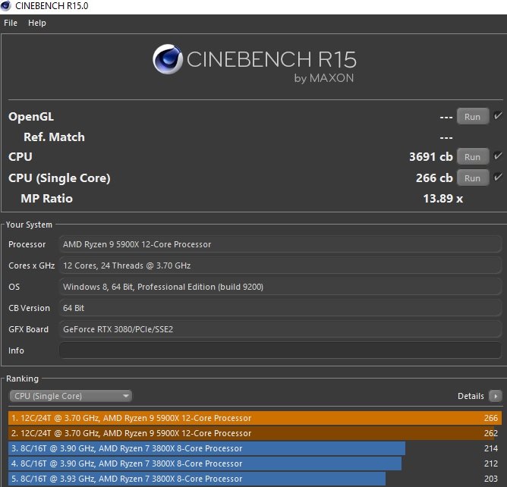Click the CB Version 64 Bit field

click(280, 308)
